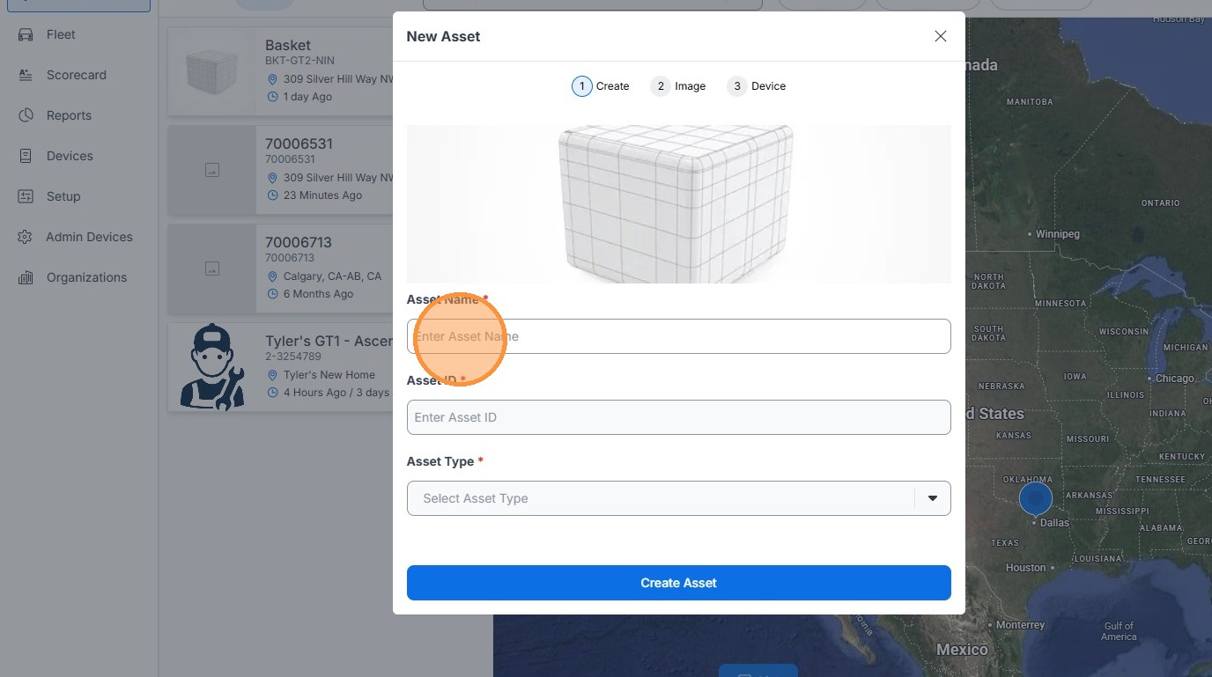Click the Basket asset title
This screenshot has width=1212, height=677.
point(288,45)
